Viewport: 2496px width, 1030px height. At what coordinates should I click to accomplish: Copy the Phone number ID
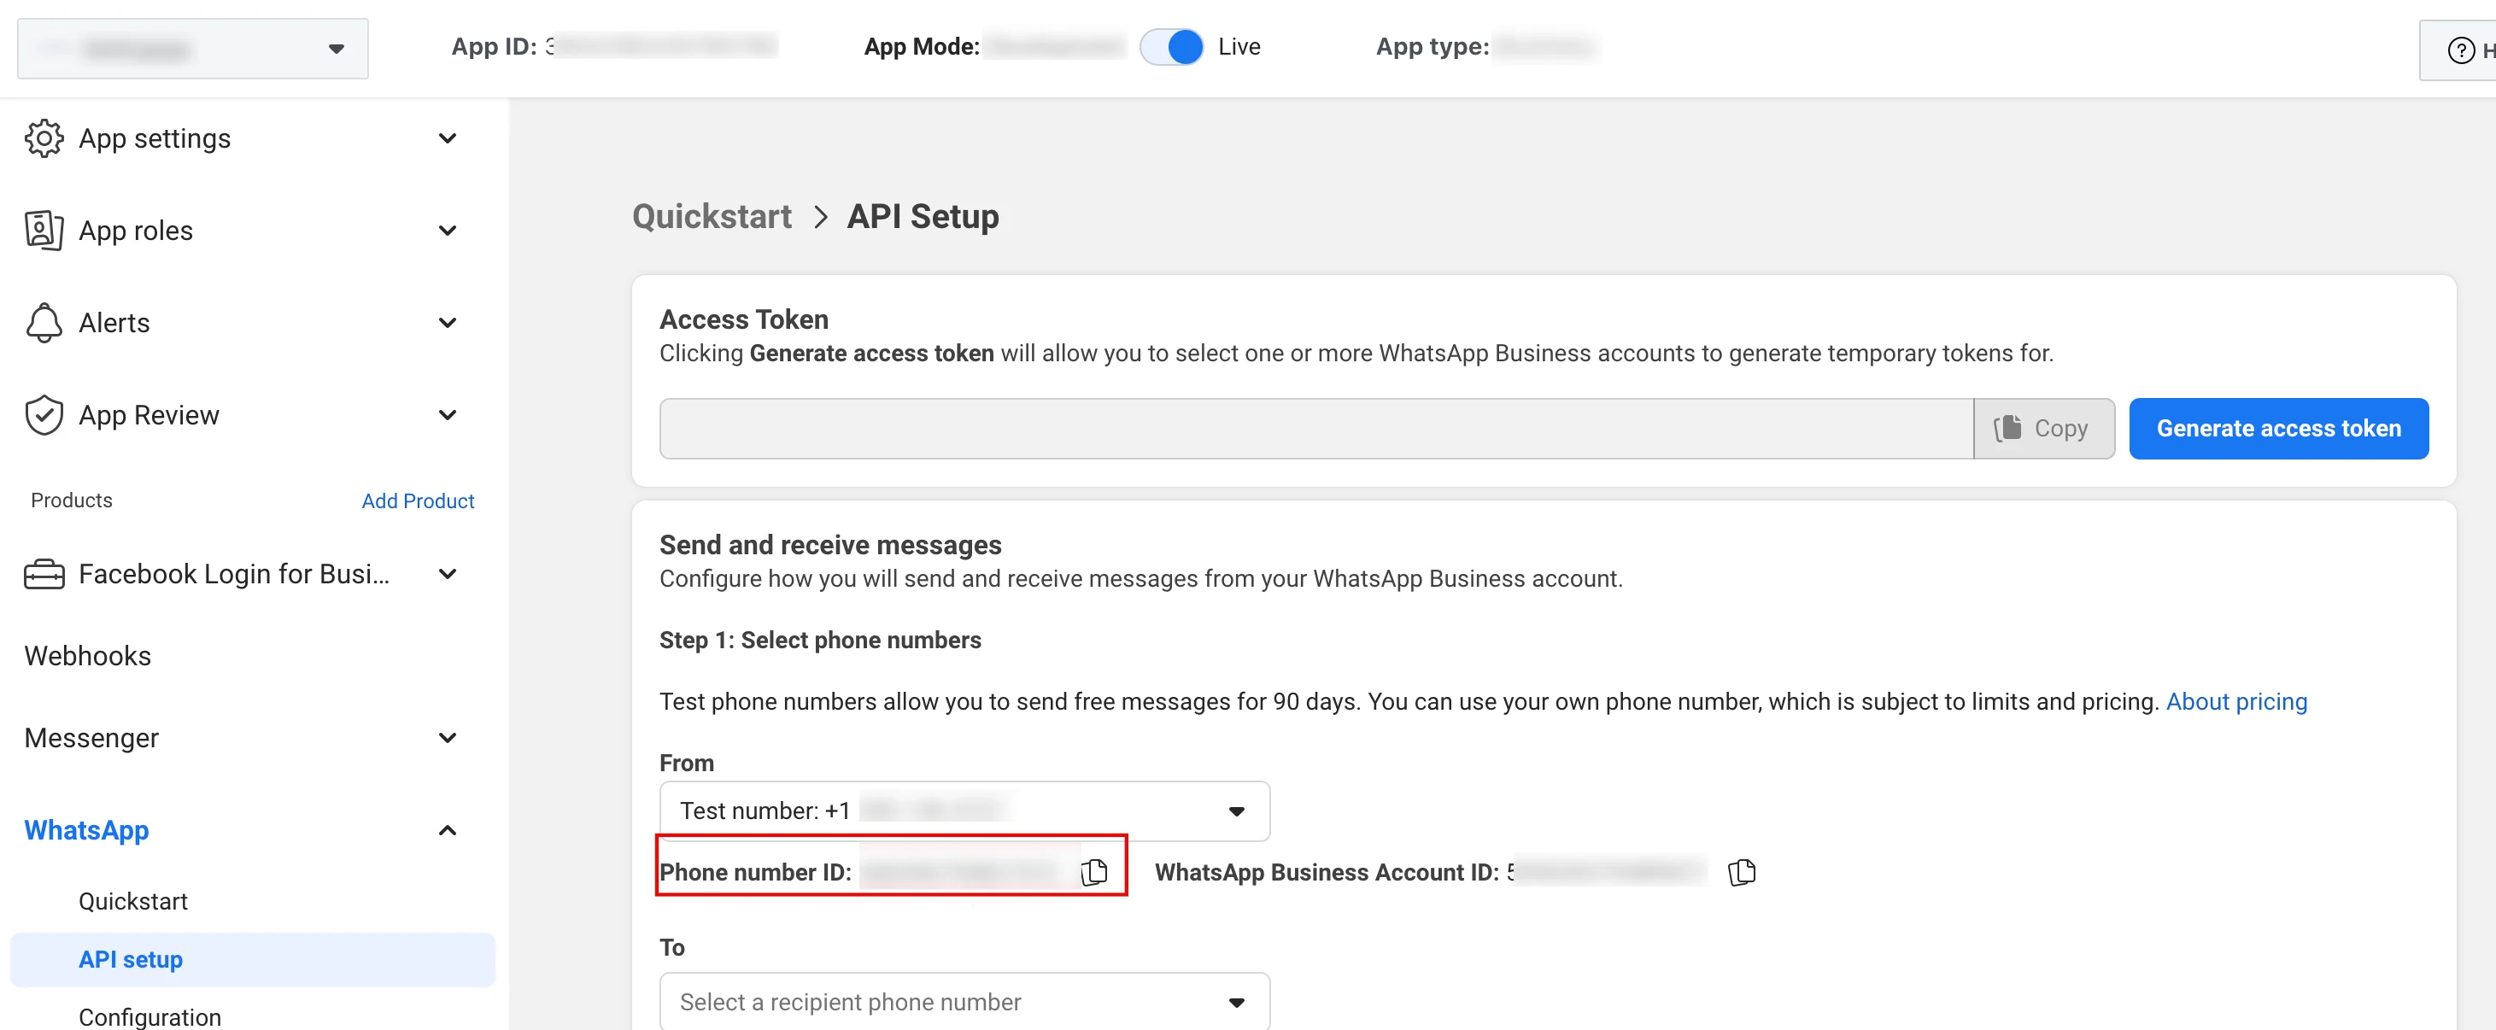(1094, 872)
